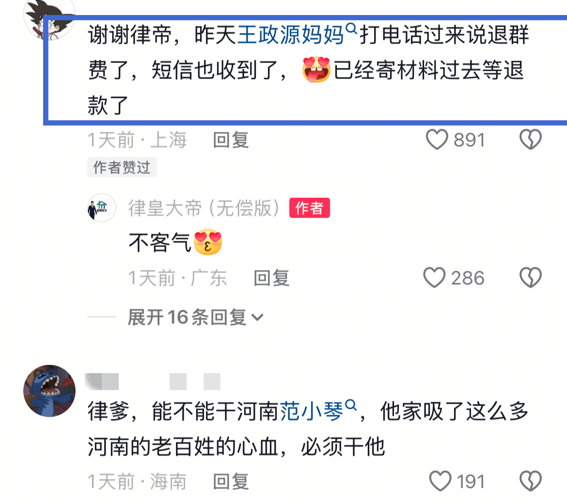Open author 律皇大帝 avatar
The height and width of the screenshot is (503, 567).
(102, 207)
